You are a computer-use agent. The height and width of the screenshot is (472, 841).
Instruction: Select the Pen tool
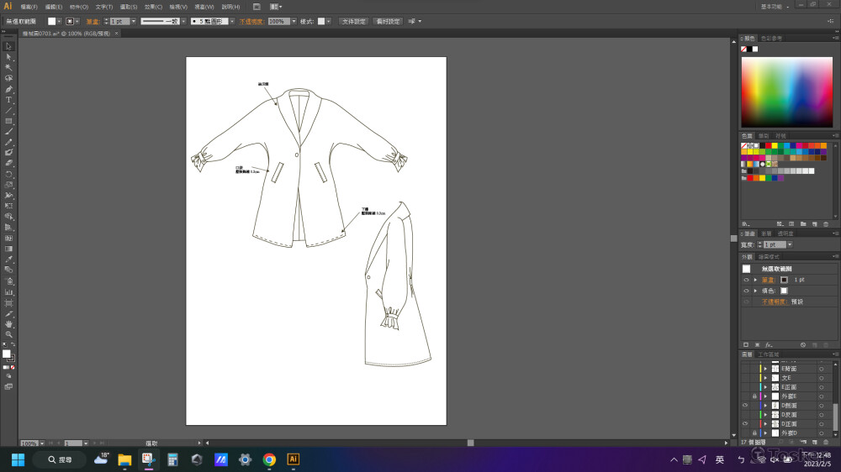[8, 89]
